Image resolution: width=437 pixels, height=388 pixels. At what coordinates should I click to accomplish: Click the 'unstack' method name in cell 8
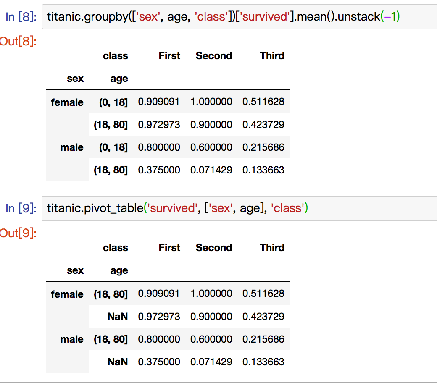(358, 16)
